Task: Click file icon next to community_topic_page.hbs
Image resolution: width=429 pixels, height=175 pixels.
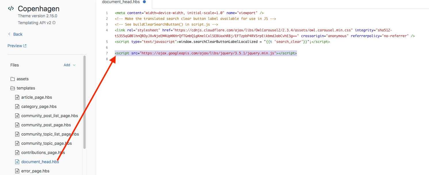Action: [x=17, y=143]
